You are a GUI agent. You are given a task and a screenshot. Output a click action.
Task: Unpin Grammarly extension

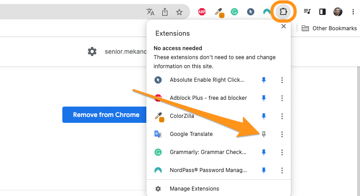264,152
